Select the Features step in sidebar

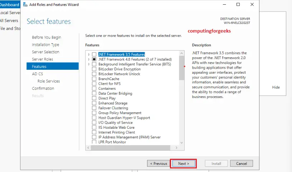53,66
